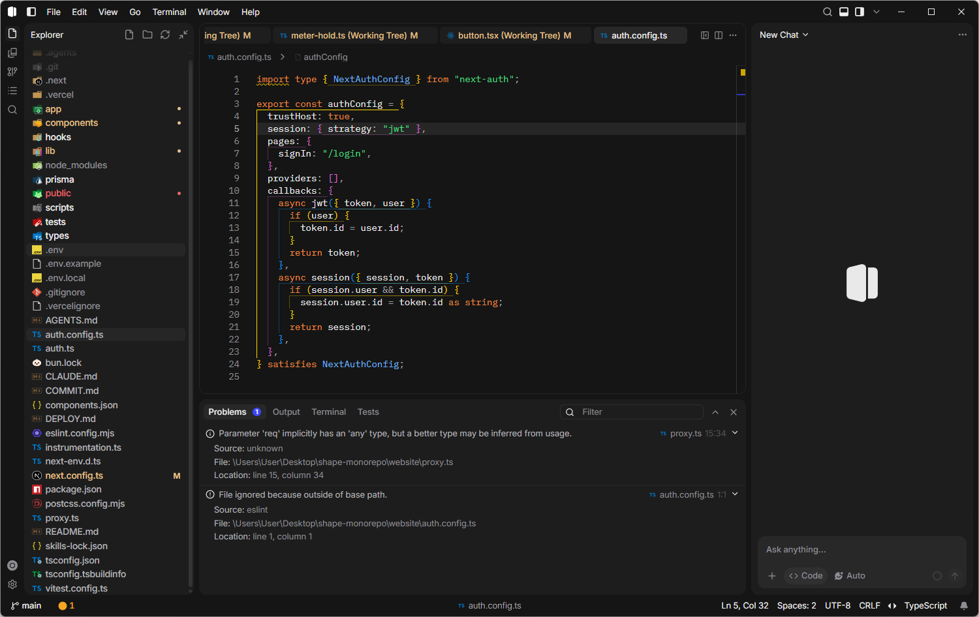Select the auth.config.ts editor tab
This screenshot has height=617, width=979.
(640, 35)
